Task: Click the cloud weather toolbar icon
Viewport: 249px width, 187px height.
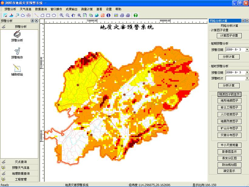Action: tap(23, 15)
